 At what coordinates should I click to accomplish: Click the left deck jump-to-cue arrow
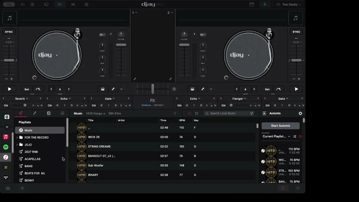coord(38,89)
